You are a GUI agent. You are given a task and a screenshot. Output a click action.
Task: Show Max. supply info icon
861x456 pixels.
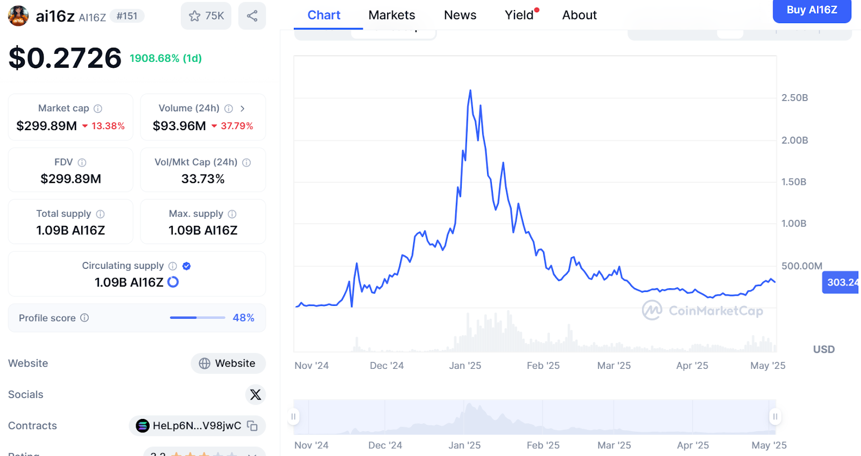pyautogui.click(x=232, y=214)
